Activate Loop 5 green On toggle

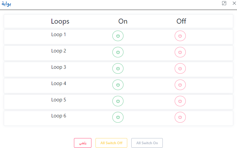pyautogui.click(x=118, y=101)
